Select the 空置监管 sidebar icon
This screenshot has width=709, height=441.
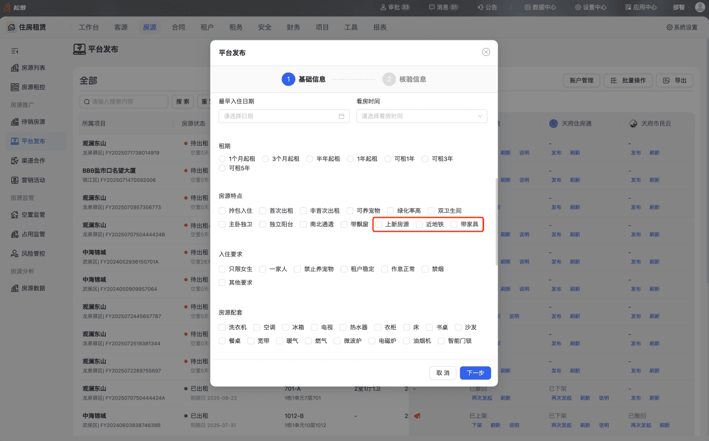click(15, 215)
